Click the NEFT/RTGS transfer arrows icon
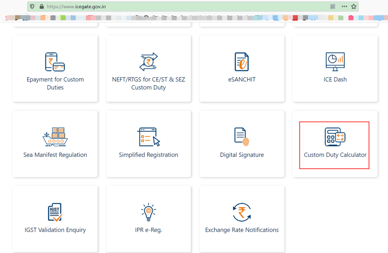The height and width of the screenshot is (253, 388). (148, 62)
